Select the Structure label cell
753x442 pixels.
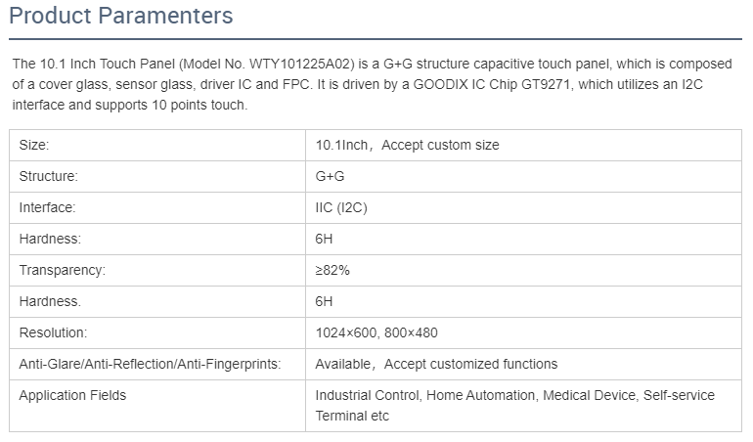(x=157, y=176)
